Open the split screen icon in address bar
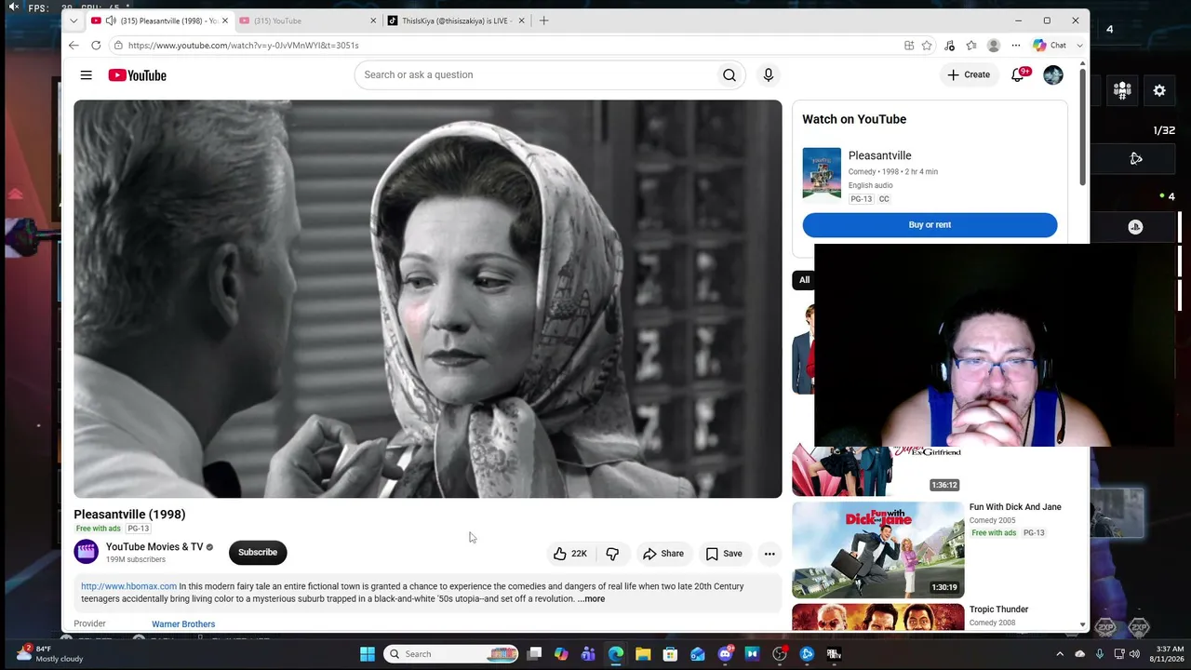This screenshot has width=1191, height=670. (x=909, y=46)
